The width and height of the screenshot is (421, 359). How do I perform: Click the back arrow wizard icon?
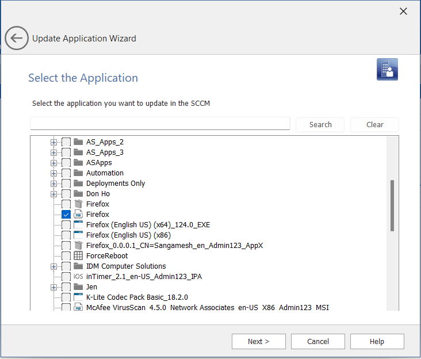[17, 39]
